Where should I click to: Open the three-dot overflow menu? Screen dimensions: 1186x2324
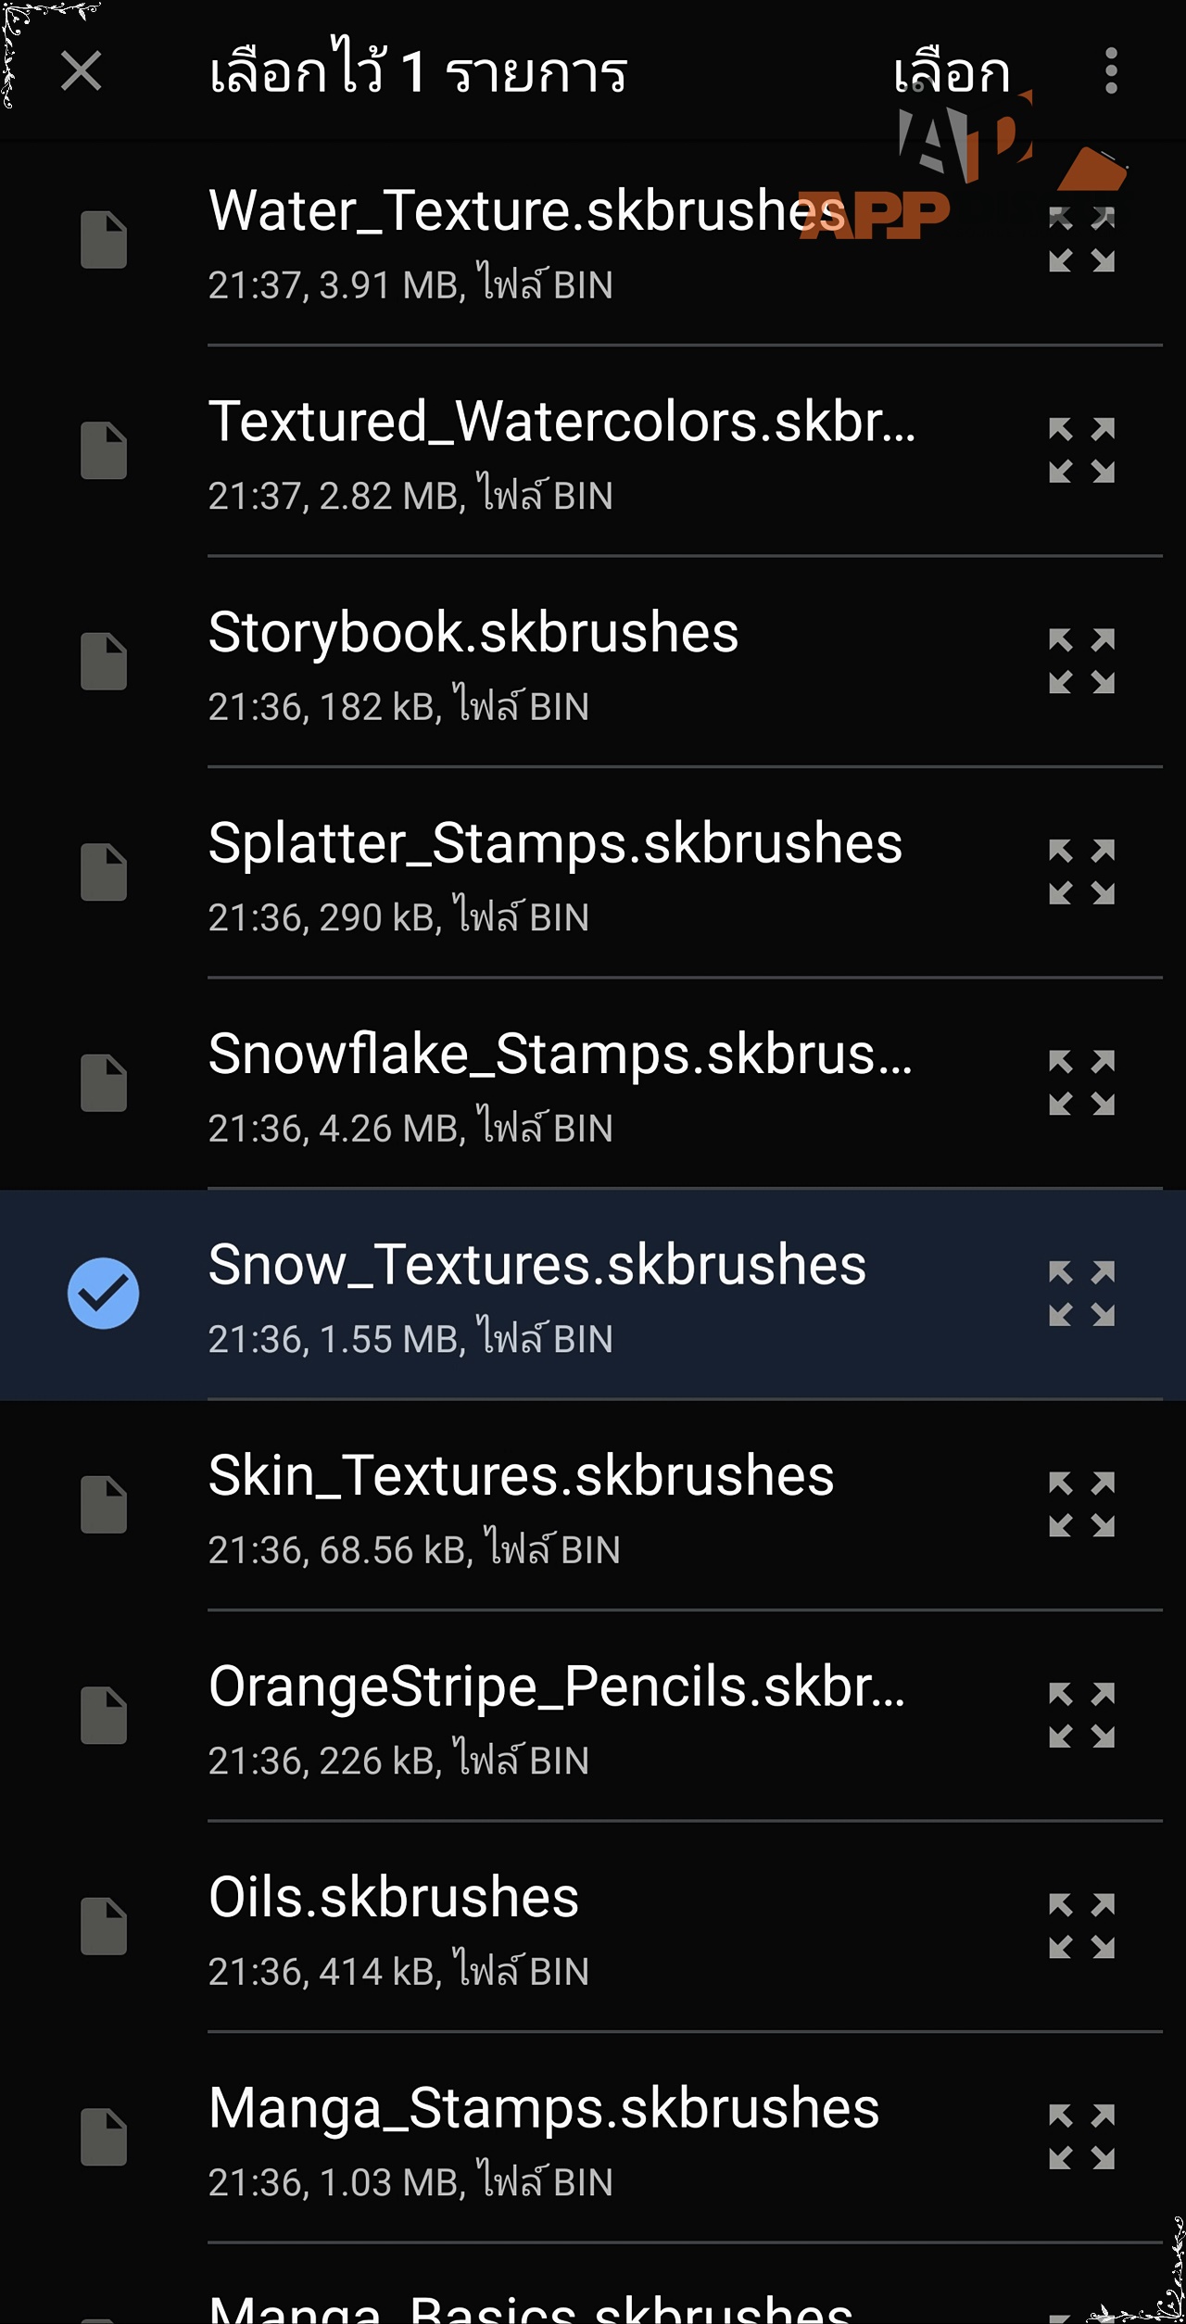[1111, 71]
